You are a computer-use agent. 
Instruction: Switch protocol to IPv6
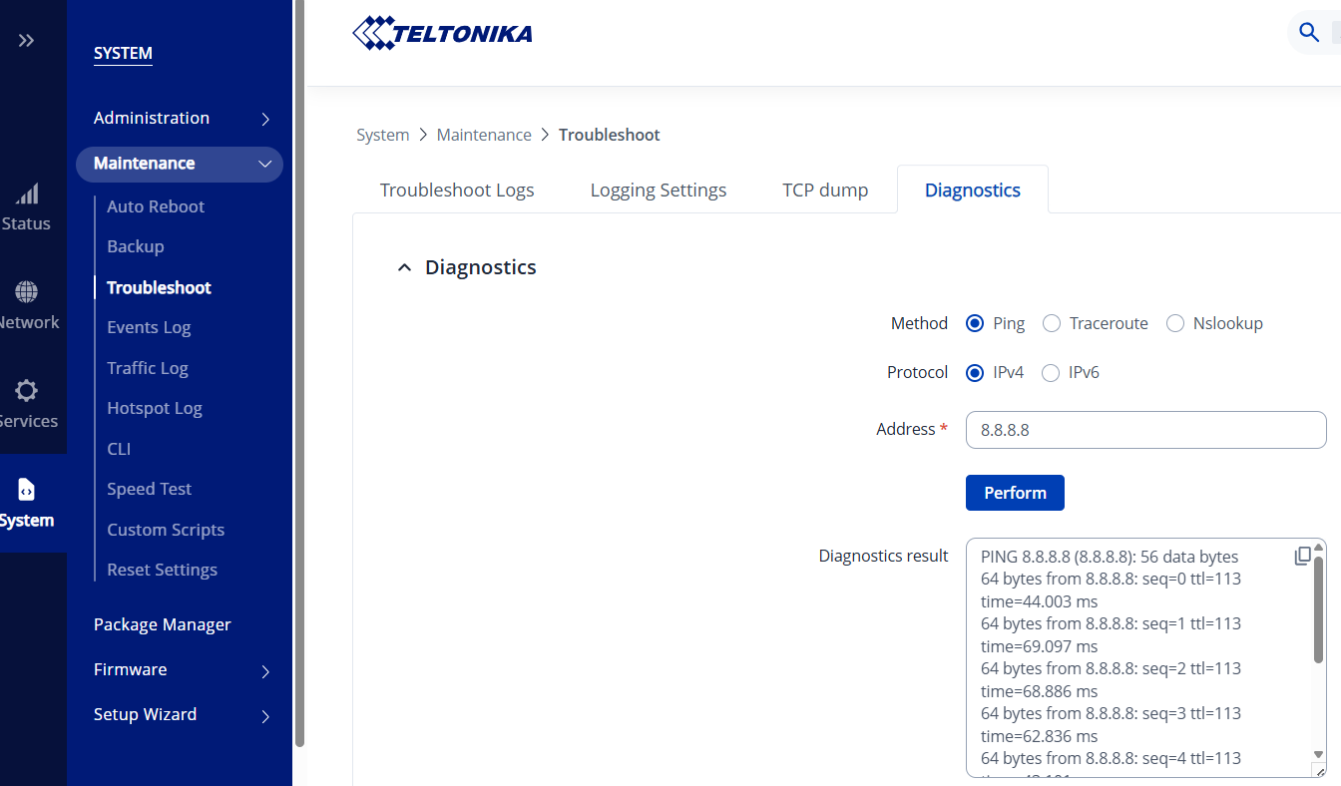coord(1051,373)
